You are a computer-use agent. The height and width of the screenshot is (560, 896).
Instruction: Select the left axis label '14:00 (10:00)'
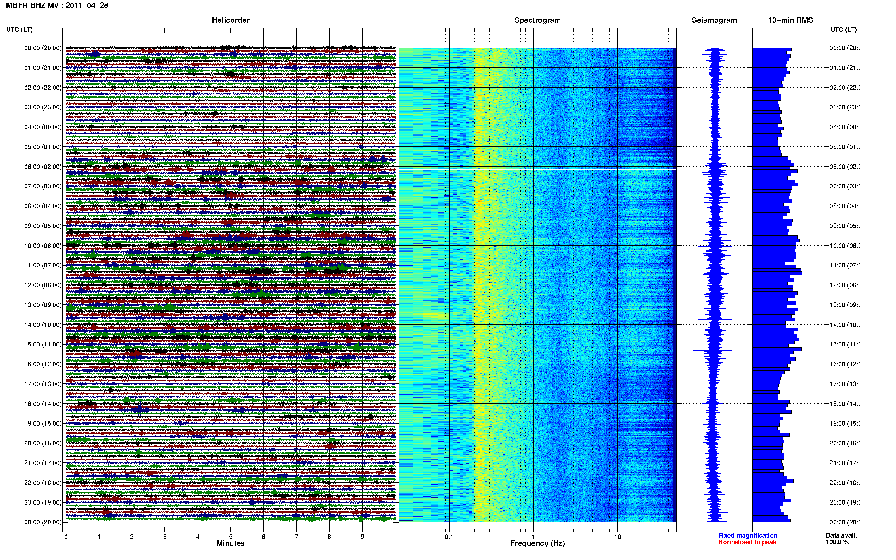(43, 325)
